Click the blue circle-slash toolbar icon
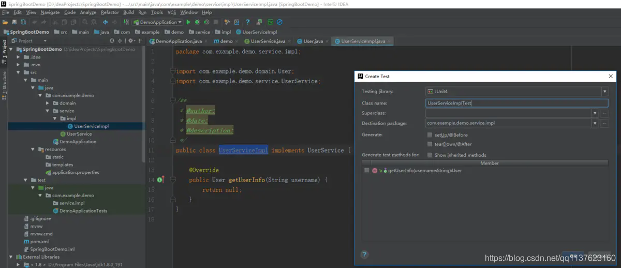The width and height of the screenshot is (621, 268). point(279,22)
